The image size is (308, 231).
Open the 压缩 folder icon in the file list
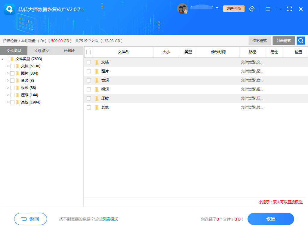click(96, 98)
